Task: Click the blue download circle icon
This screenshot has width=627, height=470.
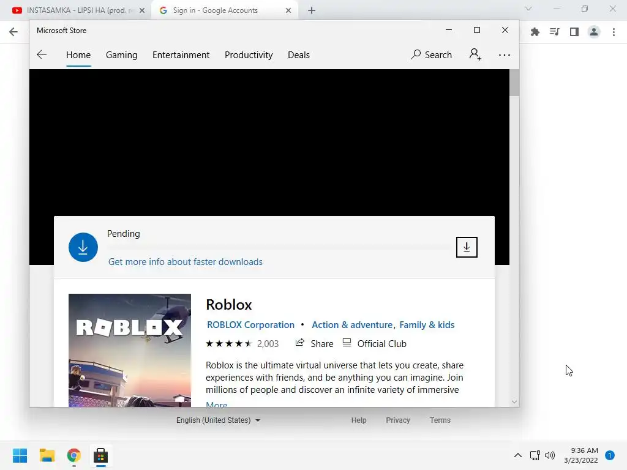Action: pyautogui.click(x=83, y=247)
